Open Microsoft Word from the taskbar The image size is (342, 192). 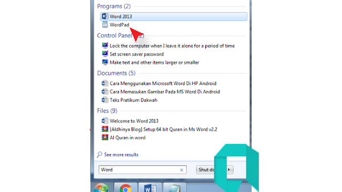coord(150,188)
